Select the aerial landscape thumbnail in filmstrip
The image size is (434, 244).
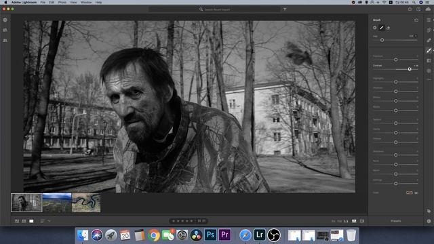click(x=57, y=203)
